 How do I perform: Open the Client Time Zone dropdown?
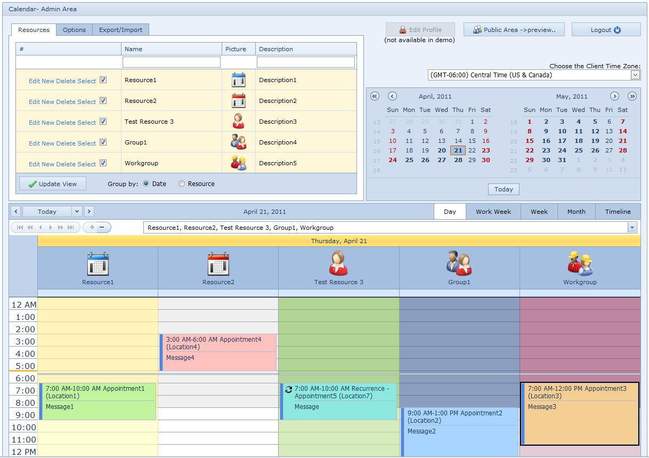tap(635, 75)
